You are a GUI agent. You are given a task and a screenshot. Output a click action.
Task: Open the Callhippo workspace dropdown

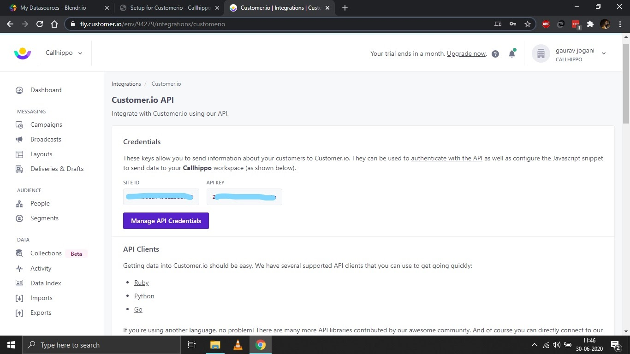tap(64, 53)
